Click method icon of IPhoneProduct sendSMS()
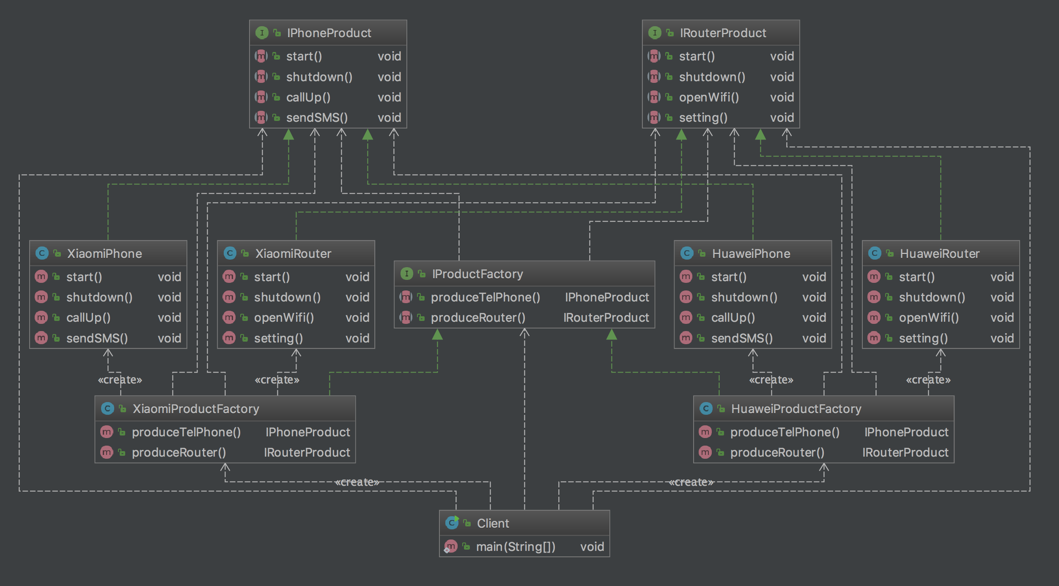 (261, 117)
